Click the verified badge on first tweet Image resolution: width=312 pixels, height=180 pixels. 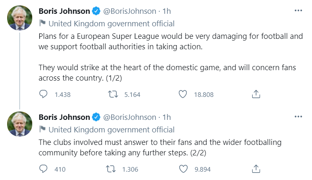pos(96,11)
